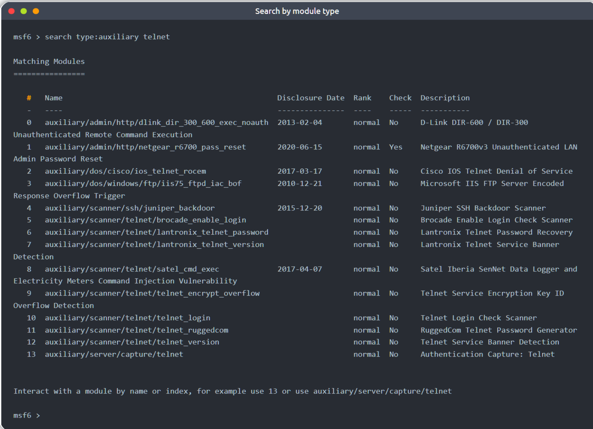Click 'Telnet Service Banner Detection' description
Viewport: 593px width, 429px height.
point(490,342)
